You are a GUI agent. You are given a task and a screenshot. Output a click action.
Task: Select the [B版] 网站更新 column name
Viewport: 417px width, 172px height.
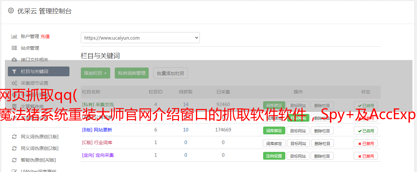click(97, 130)
